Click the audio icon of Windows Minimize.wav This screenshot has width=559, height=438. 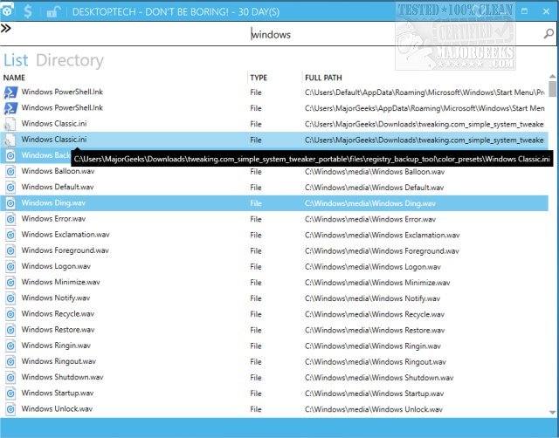tap(10, 283)
